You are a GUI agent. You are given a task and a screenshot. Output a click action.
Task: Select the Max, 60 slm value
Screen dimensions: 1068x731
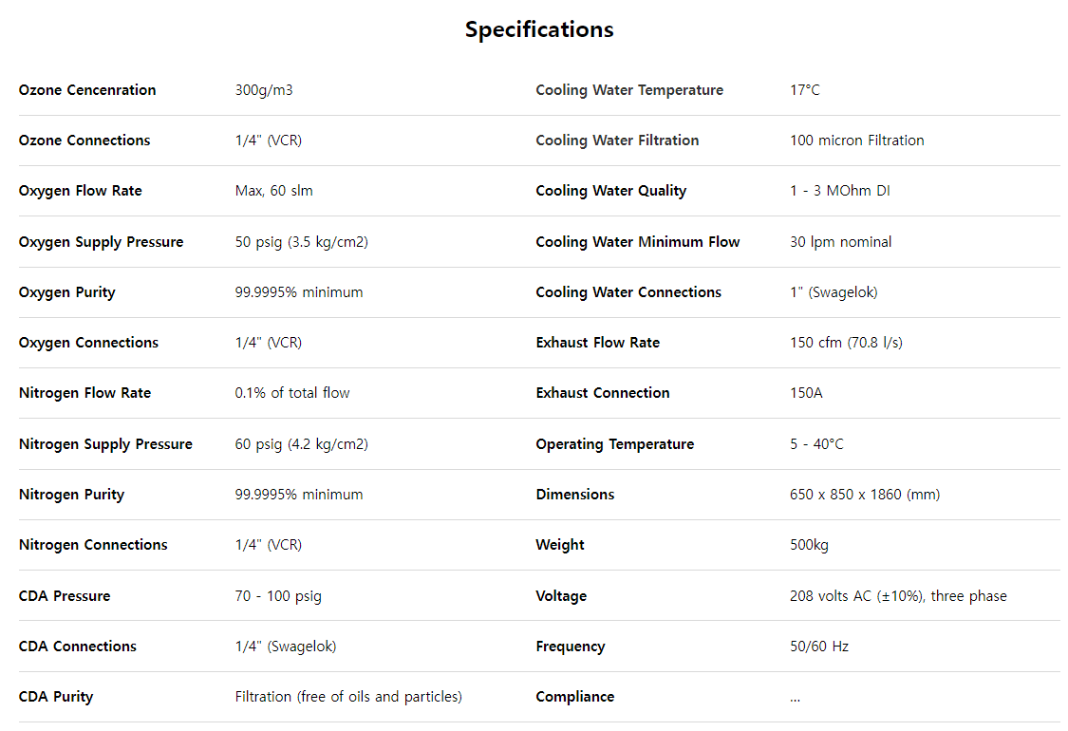[x=273, y=191]
